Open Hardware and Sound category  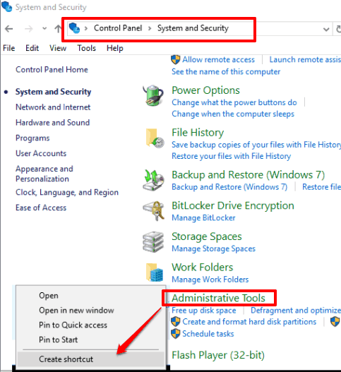click(x=53, y=122)
